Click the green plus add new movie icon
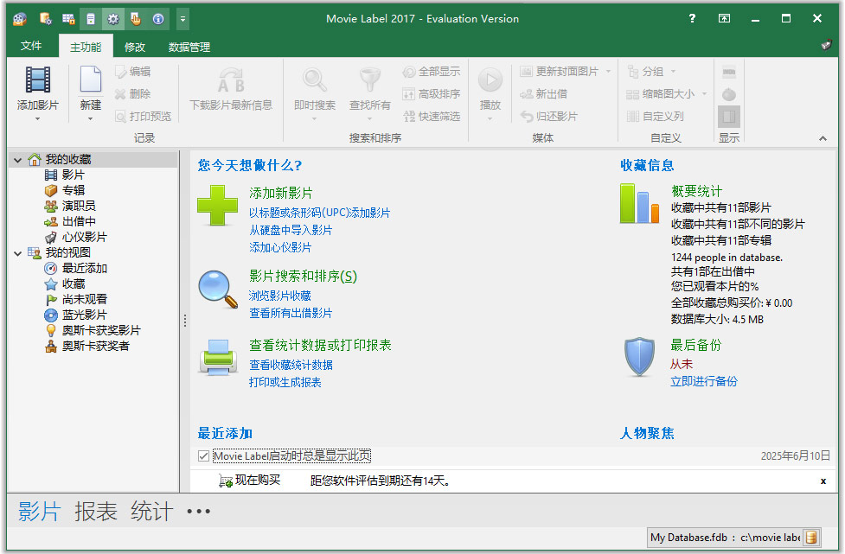The height and width of the screenshot is (554, 845). click(x=217, y=205)
